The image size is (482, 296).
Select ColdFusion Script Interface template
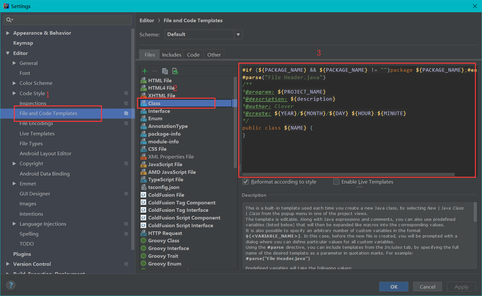pos(180,226)
